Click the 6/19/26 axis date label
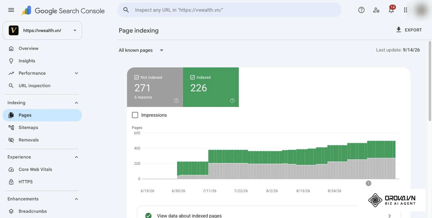The image size is (432, 218). 147,191
